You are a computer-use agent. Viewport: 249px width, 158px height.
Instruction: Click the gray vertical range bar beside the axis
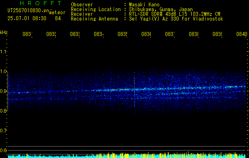pyautogui.click(x=8, y=91)
